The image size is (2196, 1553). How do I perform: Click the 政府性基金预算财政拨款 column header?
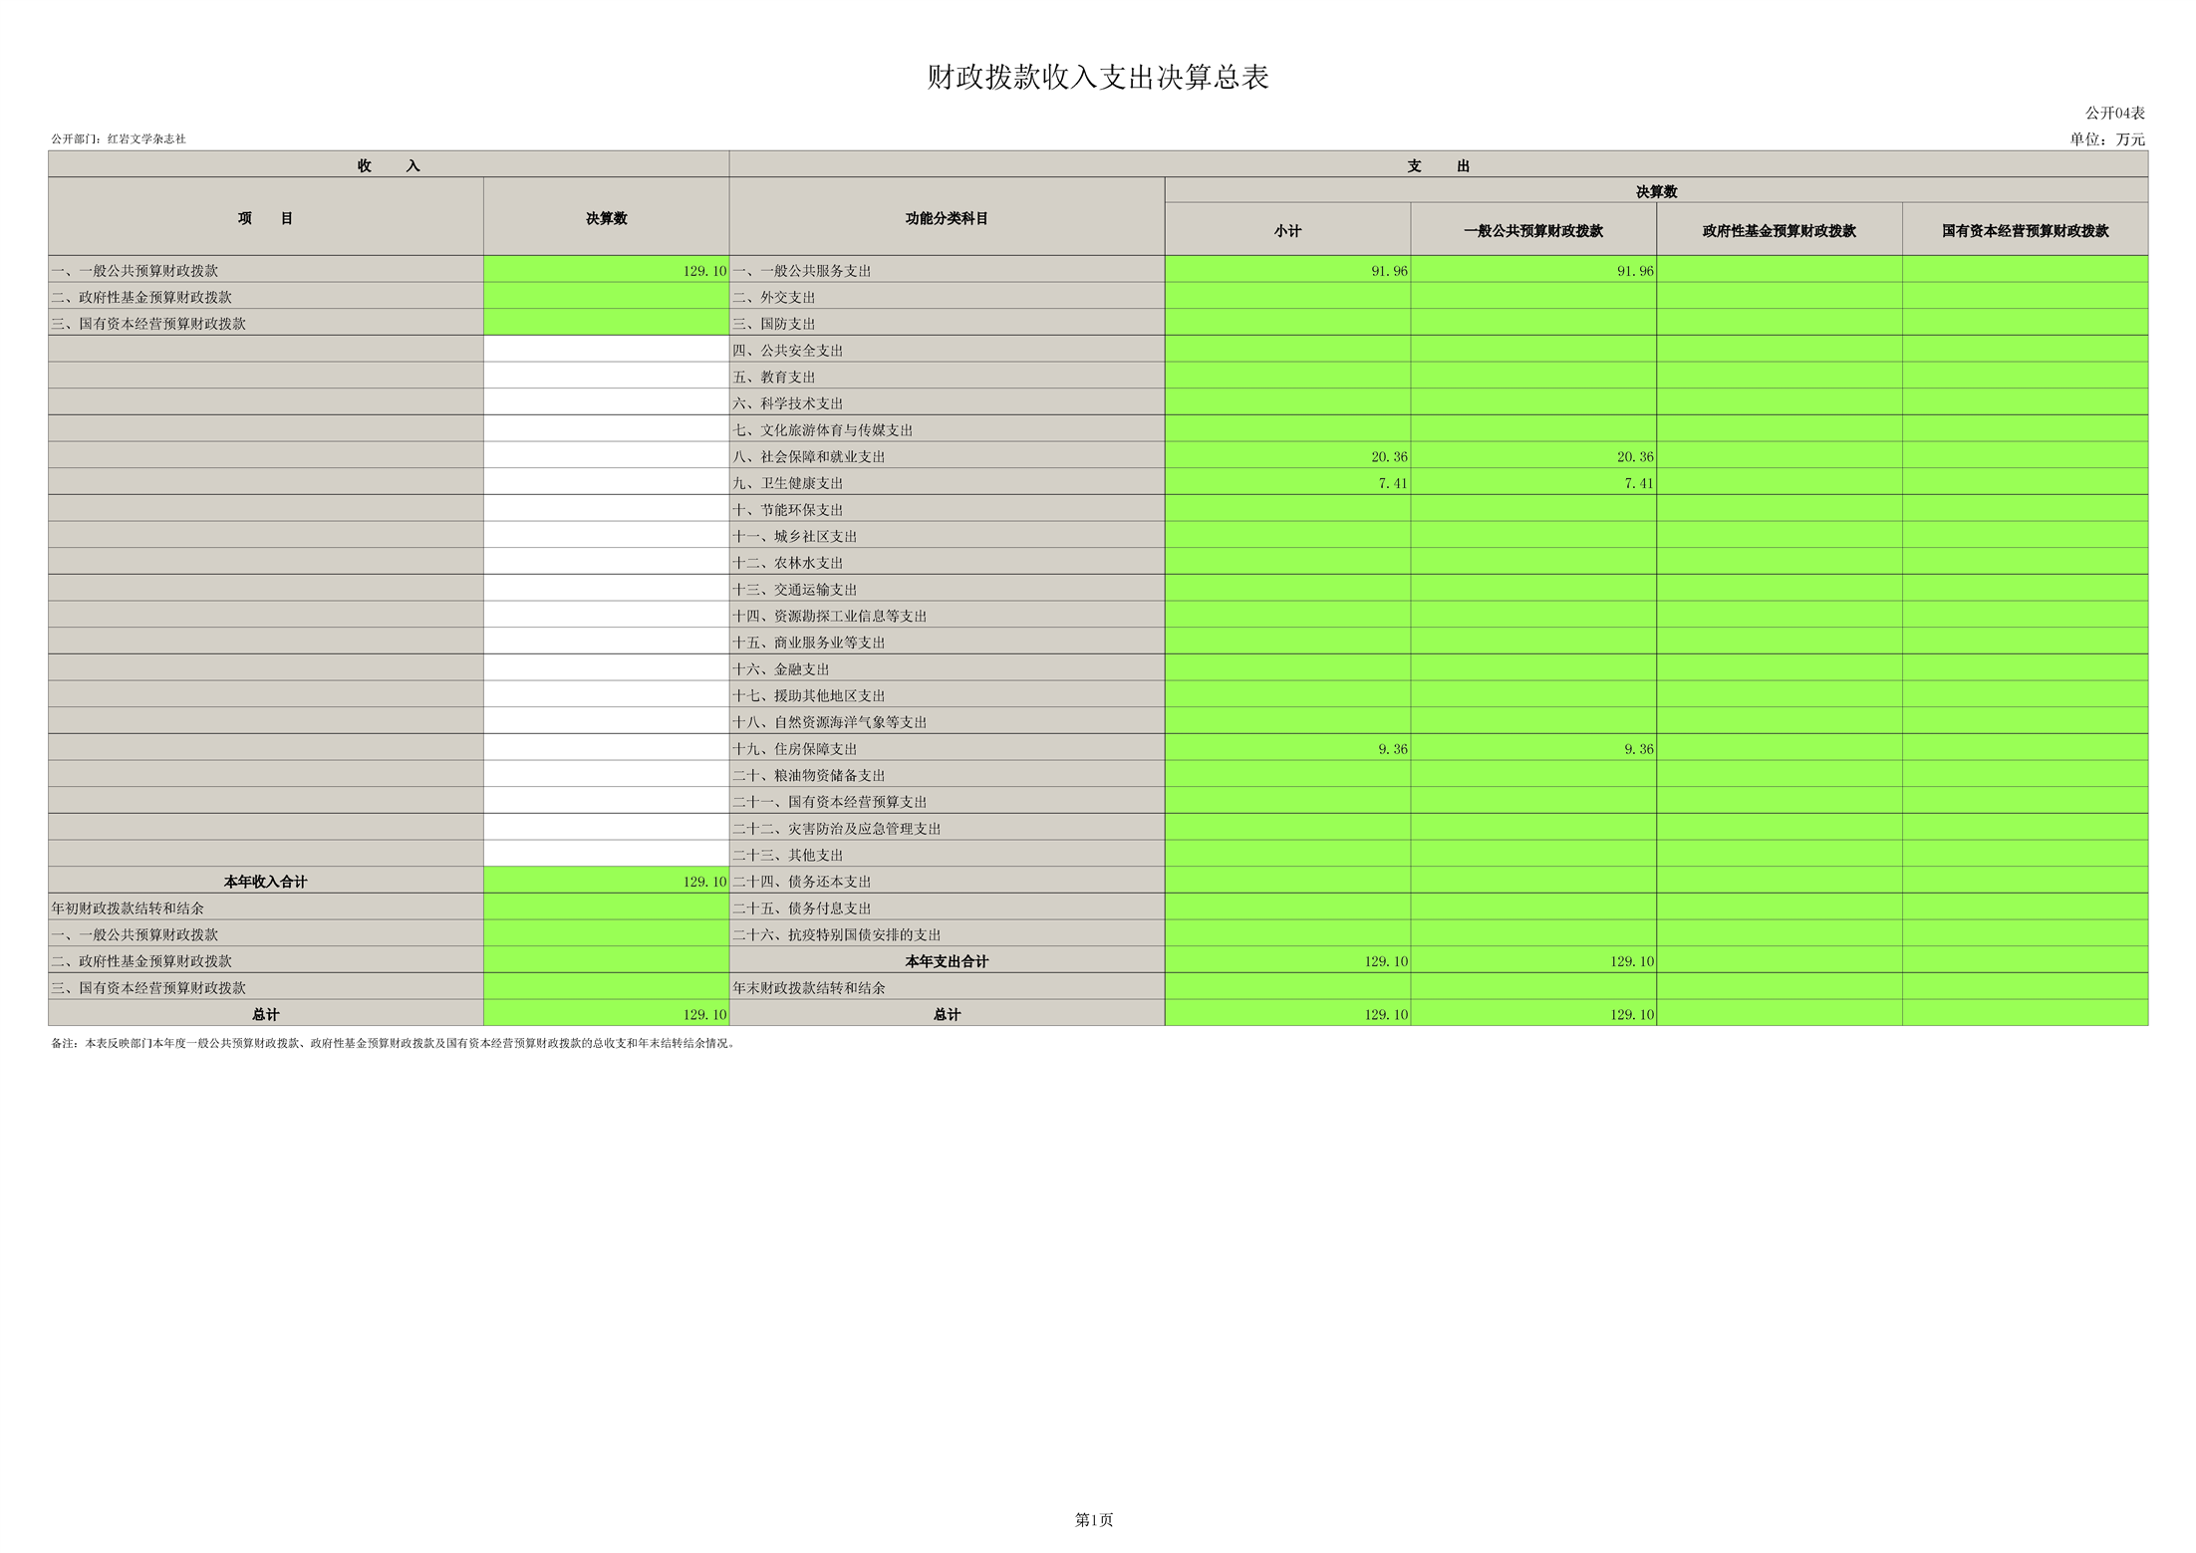[1779, 231]
